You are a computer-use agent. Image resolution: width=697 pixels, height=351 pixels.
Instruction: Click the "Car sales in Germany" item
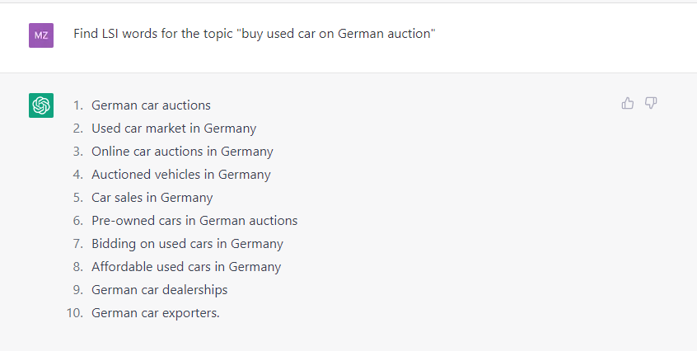tap(152, 198)
